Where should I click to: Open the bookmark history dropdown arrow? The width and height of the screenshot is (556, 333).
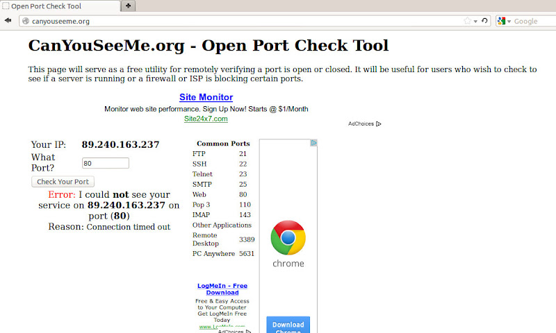click(475, 22)
